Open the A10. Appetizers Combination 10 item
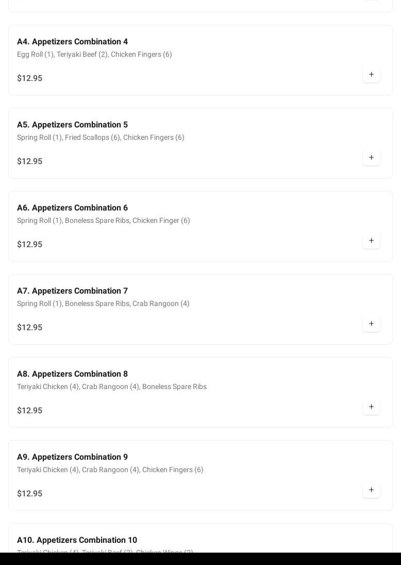The image size is (401, 565). pyautogui.click(x=77, y=540)
